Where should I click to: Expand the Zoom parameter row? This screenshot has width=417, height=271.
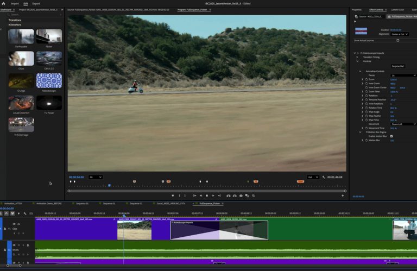pyautogui.click(x=363, y=79)
